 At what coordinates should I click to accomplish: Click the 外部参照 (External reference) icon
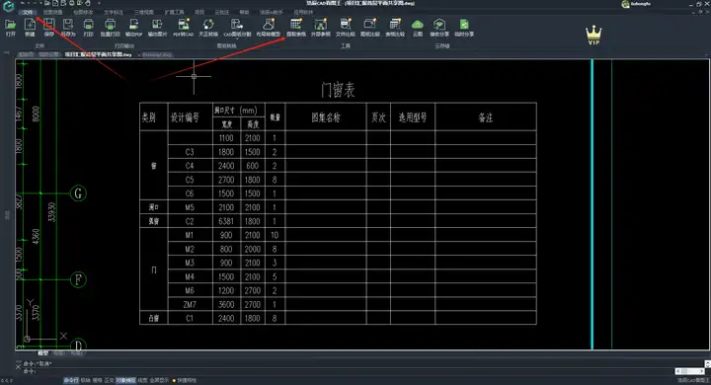321,28
